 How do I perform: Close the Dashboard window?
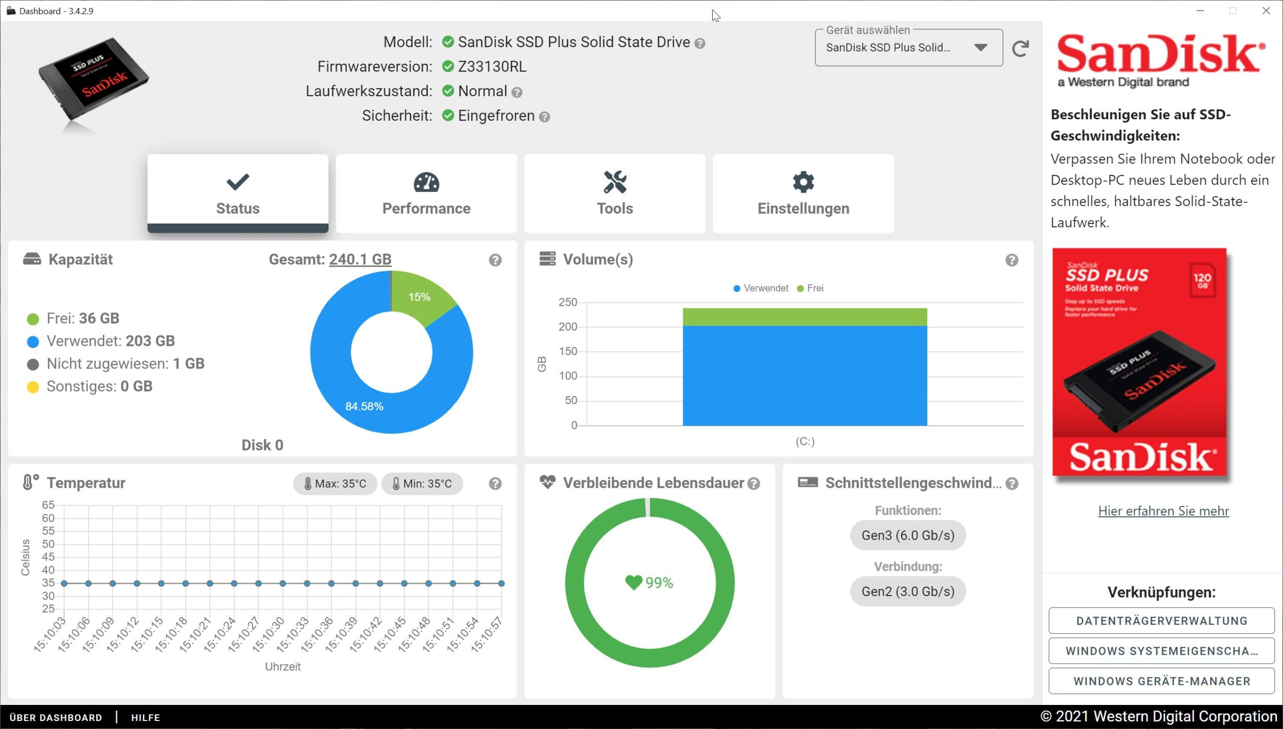1266,11
